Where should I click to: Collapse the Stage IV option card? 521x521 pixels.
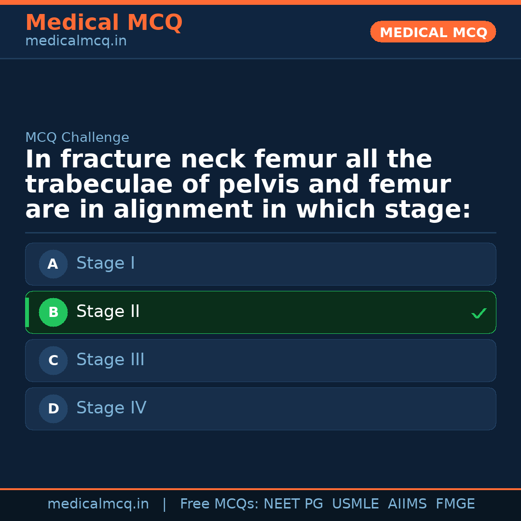click(260, 409)
